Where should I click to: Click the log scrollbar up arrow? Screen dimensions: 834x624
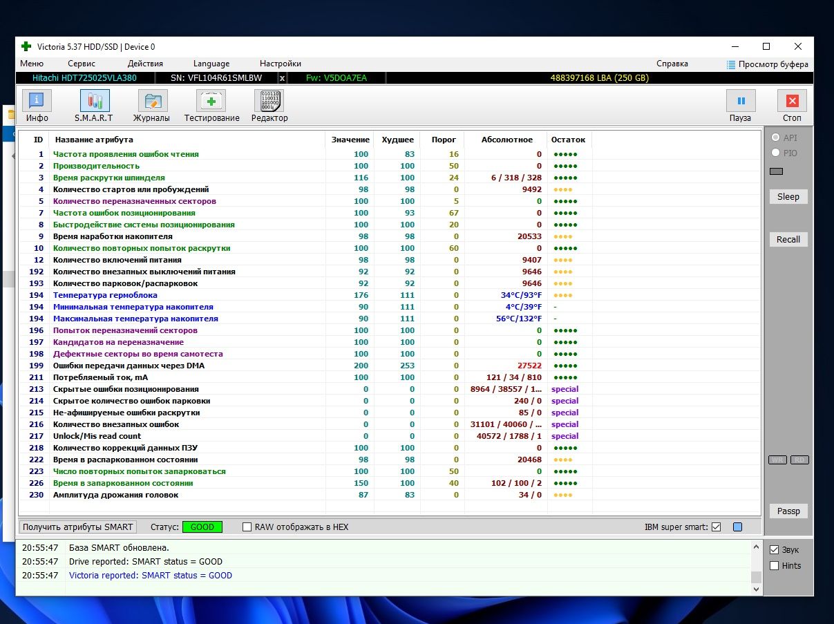[756, 547]
